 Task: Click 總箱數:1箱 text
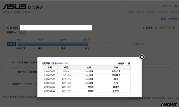tap(124, 63)
